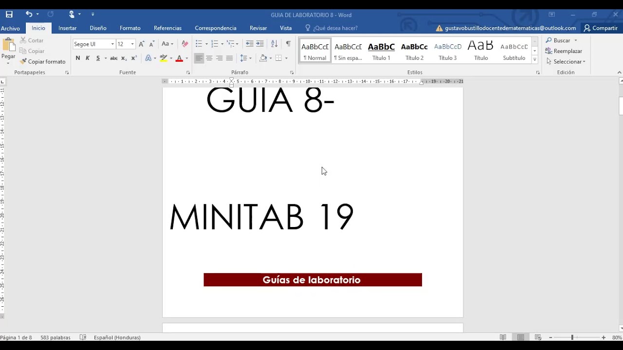
Task: Switch to Insertar tab
Action: (x=67, y=28)
